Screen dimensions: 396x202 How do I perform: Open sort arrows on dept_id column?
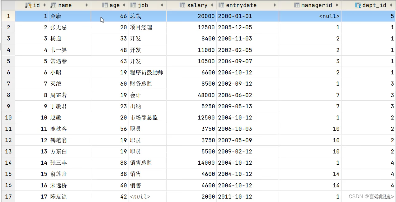click(391, 5)
